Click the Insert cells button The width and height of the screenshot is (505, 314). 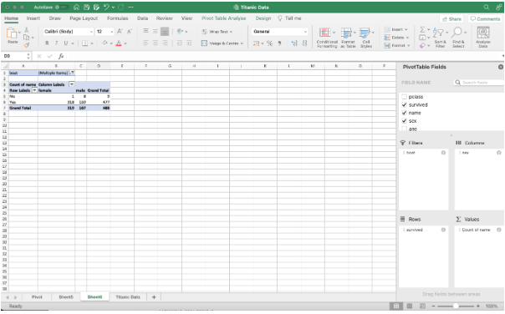coord(395,29)
